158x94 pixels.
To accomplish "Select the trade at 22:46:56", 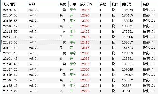I will coord(80,21).
